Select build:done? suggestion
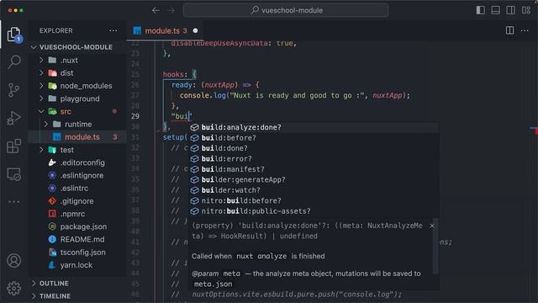 click(314, 148)
